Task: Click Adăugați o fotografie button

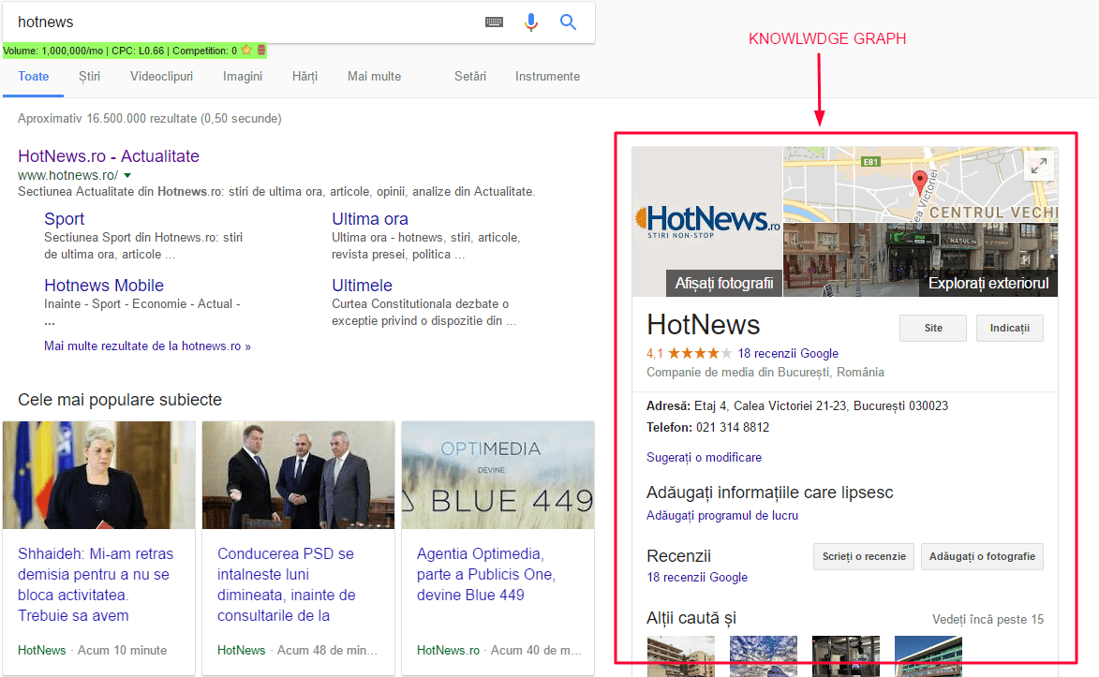Action: 982,556
